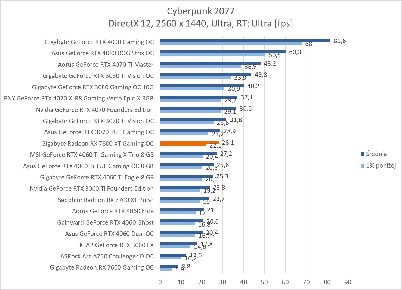Click the Aorus RTX 4070 Ti Master label
The image size is (402, 290).
(106, 65)
